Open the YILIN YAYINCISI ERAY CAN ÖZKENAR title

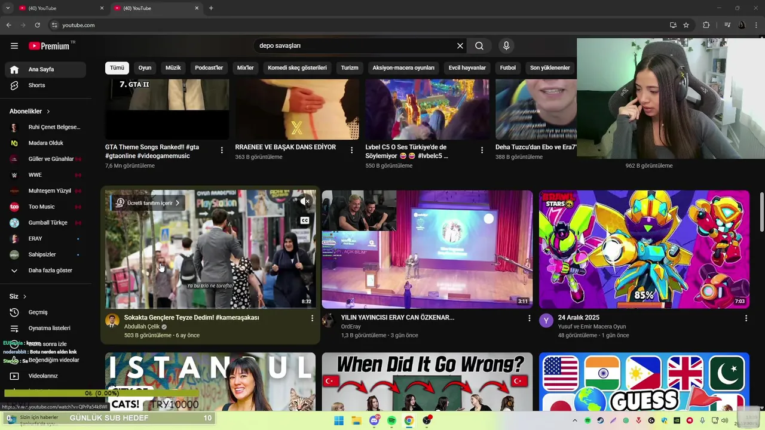pos(397,318)
